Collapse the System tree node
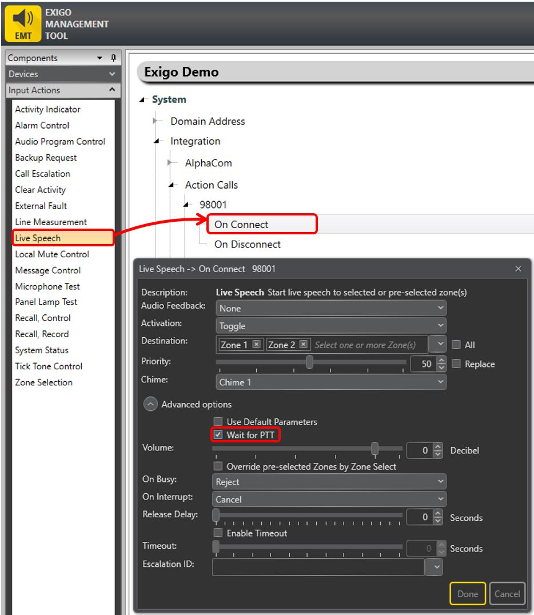Viewport: 534px width, 615px height. (142, 100)
